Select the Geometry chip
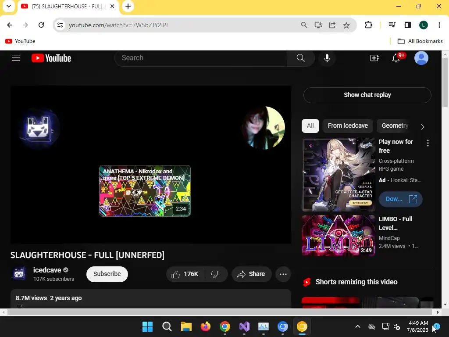The height and width of the screenshot is (337, 449). (x=395, y=126)
